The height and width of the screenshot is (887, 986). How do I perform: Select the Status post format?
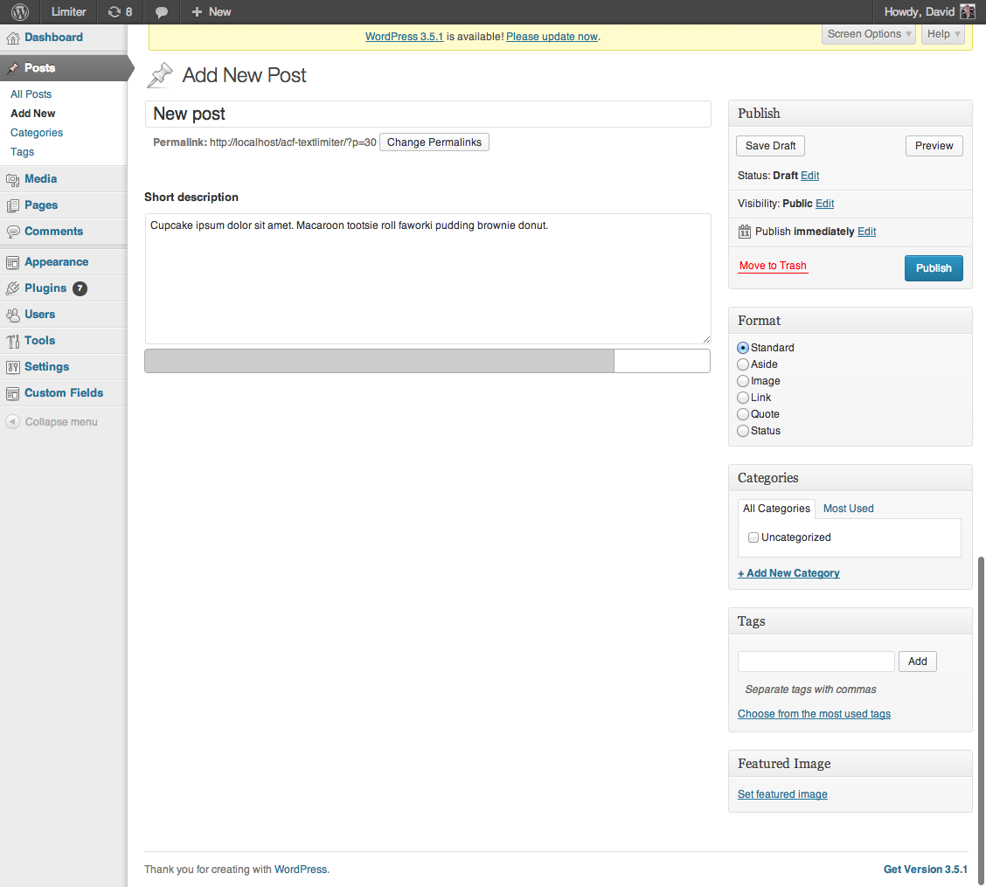(x=743, y=431)
